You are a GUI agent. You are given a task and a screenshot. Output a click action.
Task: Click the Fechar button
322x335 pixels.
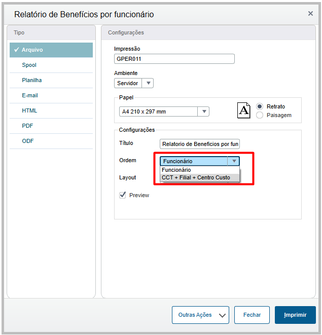(252, 315)
